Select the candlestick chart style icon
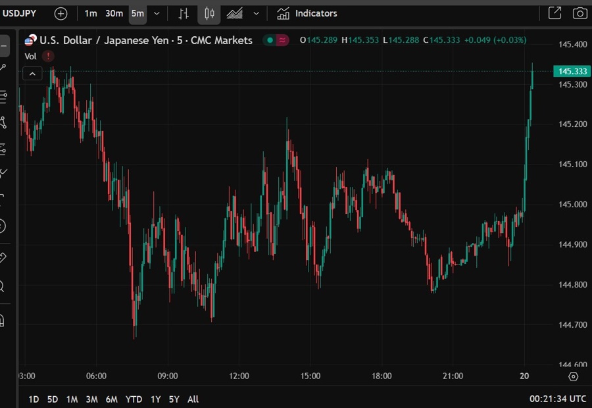The height and width of the screenshot is (408, 592). [x=209, y=13]
